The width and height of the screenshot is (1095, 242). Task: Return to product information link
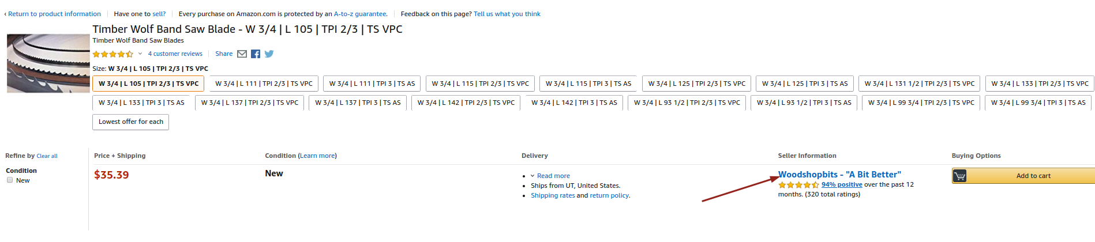(54, 14)
